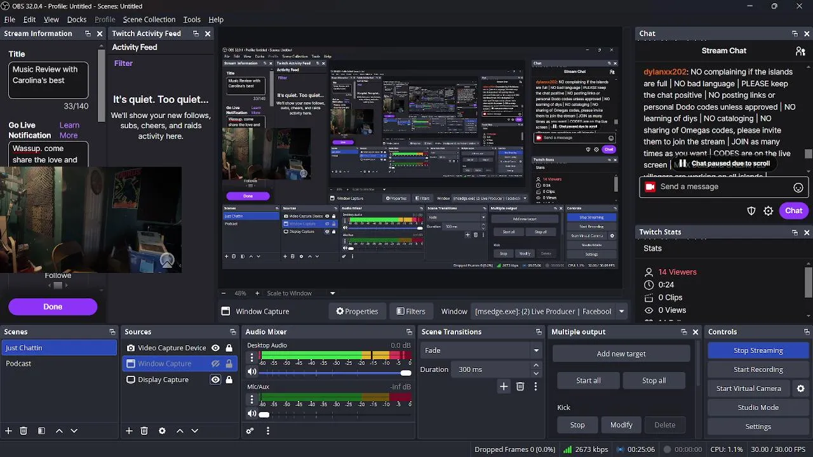Screen dimensions: 813x457
Task: Mute Desktop Audio speaker icon
Action: [x=252, y=373]
